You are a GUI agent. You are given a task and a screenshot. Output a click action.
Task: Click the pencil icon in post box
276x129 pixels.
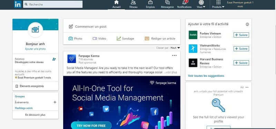coord(71,26)
